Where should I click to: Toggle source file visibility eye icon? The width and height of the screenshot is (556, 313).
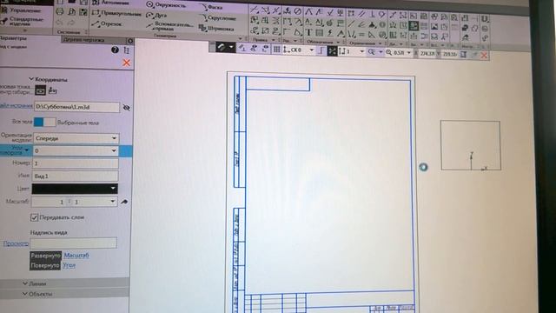126,107
